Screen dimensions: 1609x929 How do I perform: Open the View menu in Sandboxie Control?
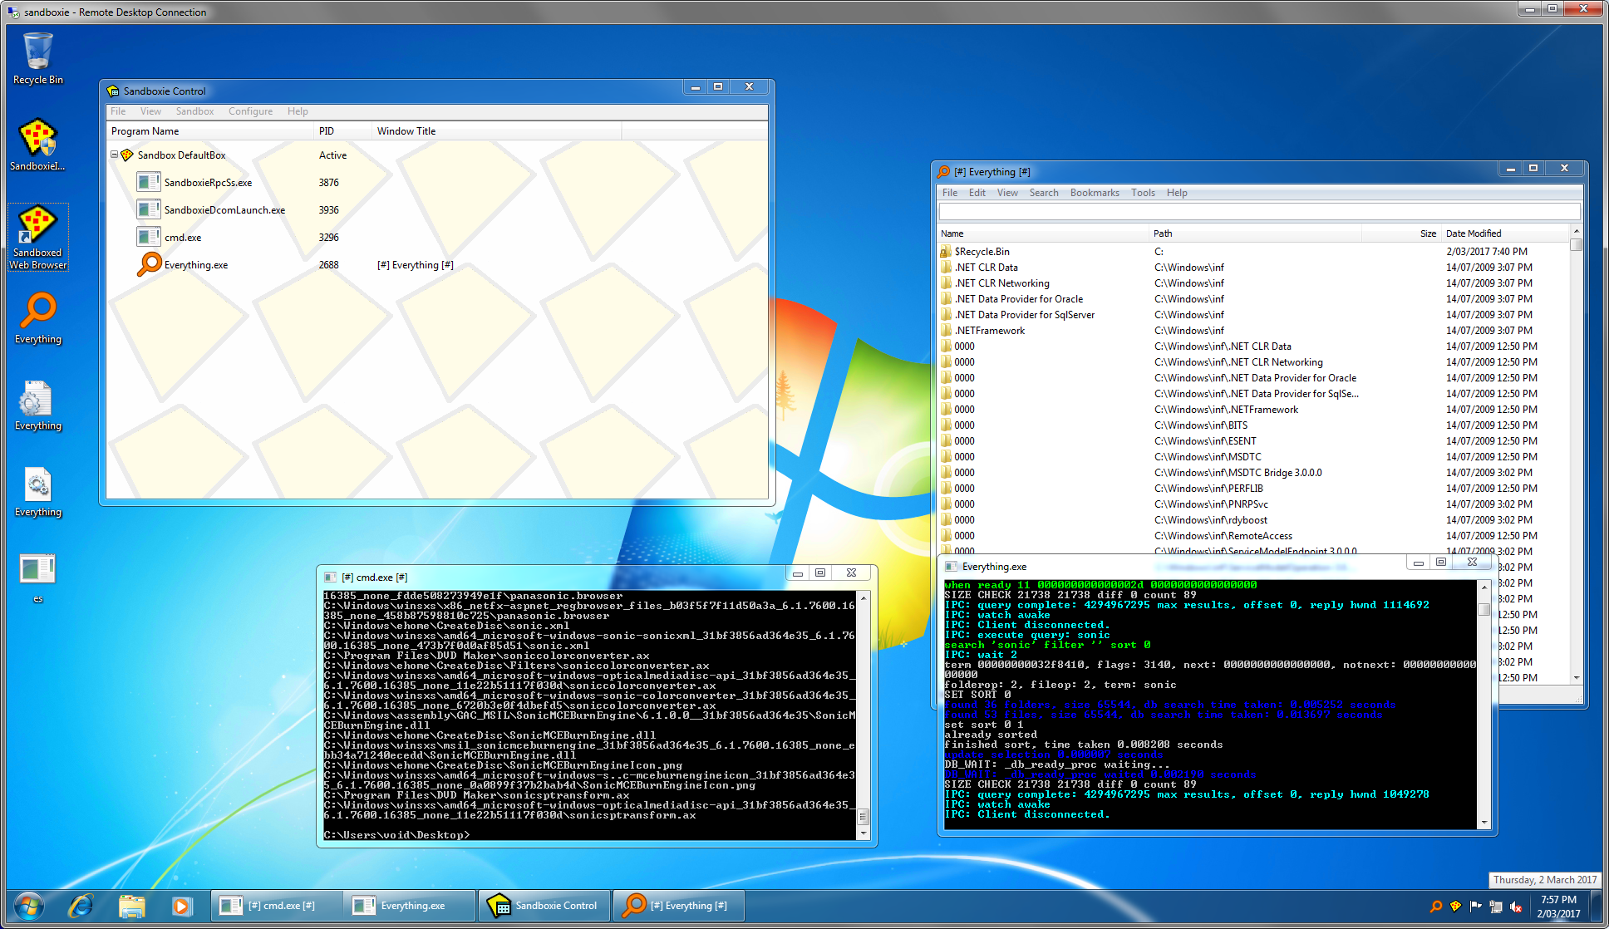click(150, 111)
